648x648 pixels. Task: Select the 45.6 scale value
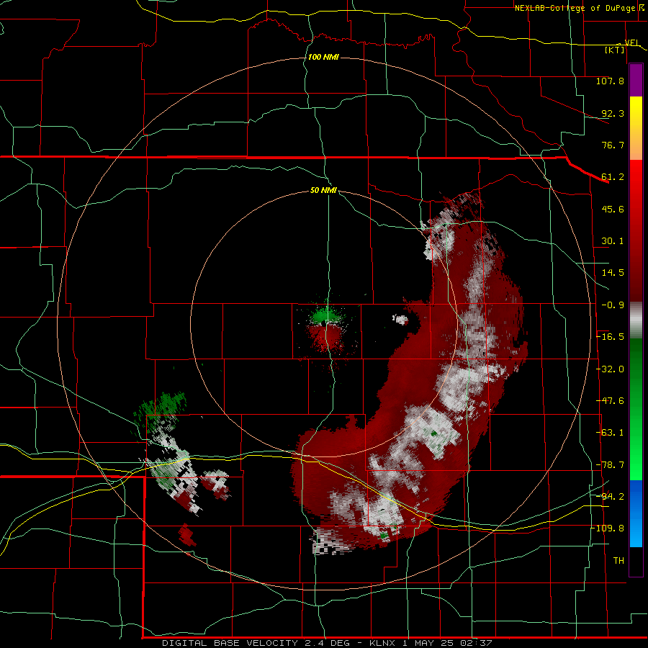[x=613, y=209]
